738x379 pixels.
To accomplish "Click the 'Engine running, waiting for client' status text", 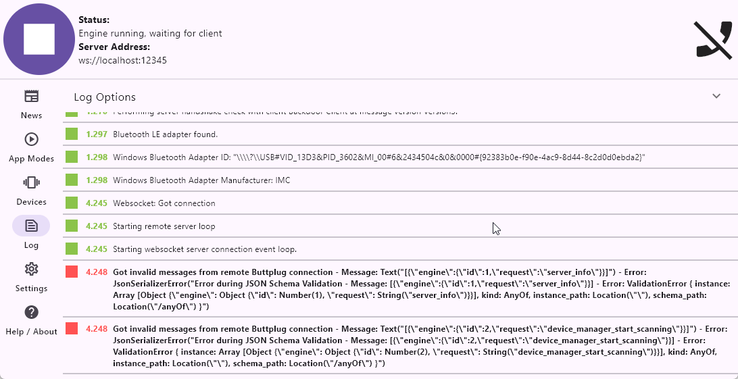I will (x=150, y=33).
